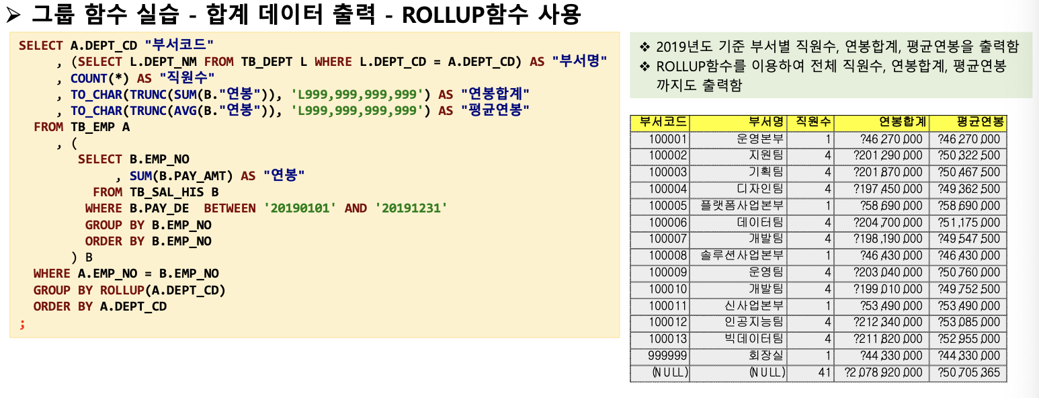Click the 운영본부 department name cell
Viewport: 1039px width, 398px height.
738,140
